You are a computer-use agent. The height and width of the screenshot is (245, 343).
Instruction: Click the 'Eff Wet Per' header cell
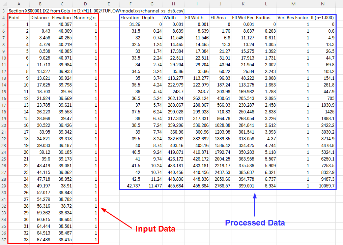point(242,17)
